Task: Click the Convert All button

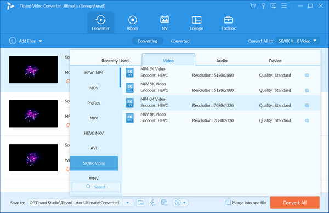Action: click(x=295, y=203)
